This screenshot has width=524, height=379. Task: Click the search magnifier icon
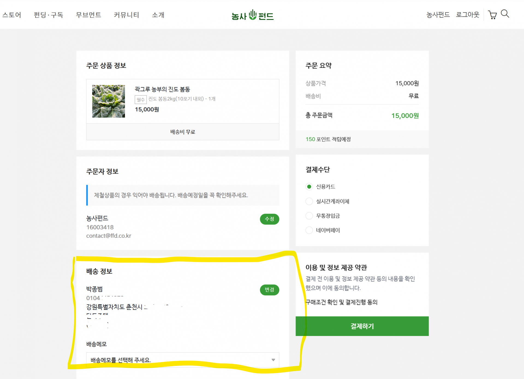505,14
